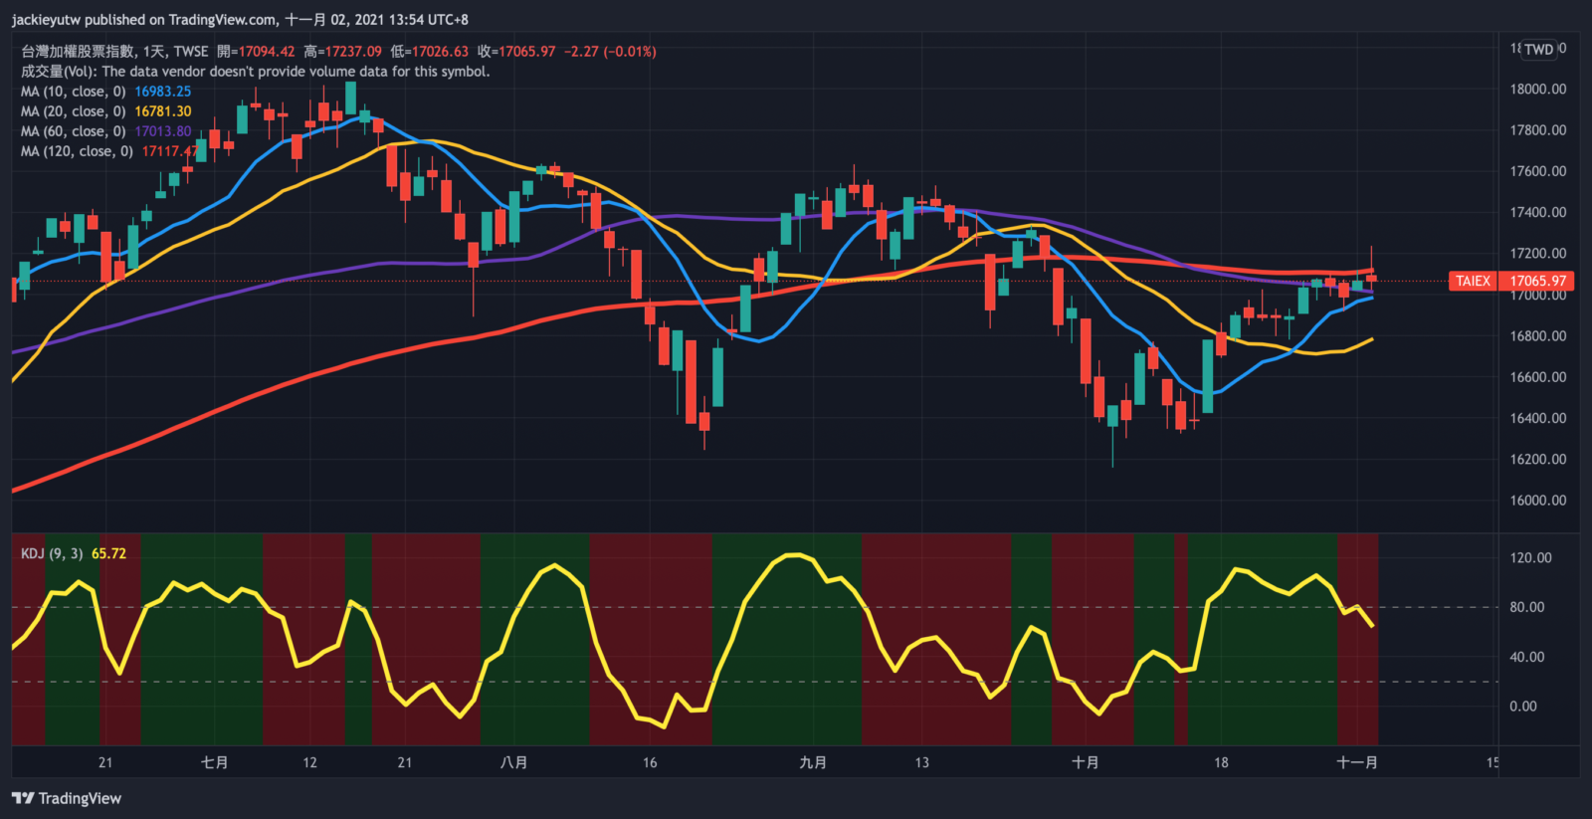Open the TWD currency selector
The height and width of the screenshot is (819, 1592).
[x=1538, y=50]
